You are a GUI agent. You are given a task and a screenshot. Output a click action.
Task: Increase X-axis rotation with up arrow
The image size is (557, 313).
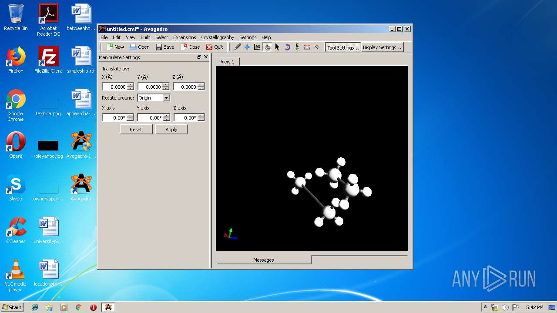131,116
